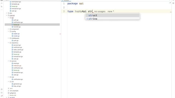The width and height of the screenshot is (175, 98).
Task: Click topUpApi type name in editor
Action: pyautogui.click(x=80, y=11)
